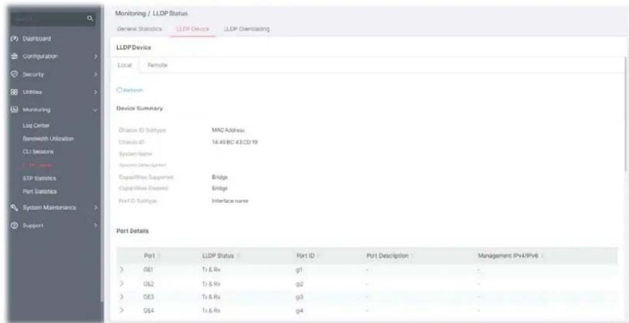Open the highlighted LLDP Status sidebar entry

click(39, 165)
